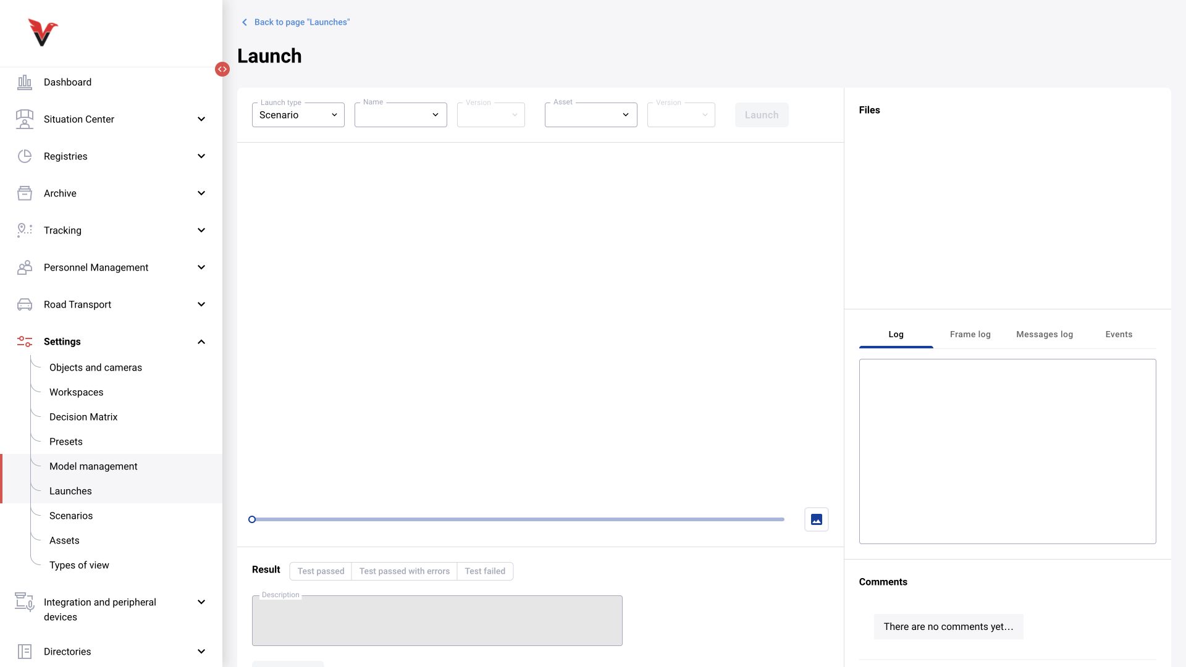Click the red V logo
1186x667 pixels.
(43, 33)
